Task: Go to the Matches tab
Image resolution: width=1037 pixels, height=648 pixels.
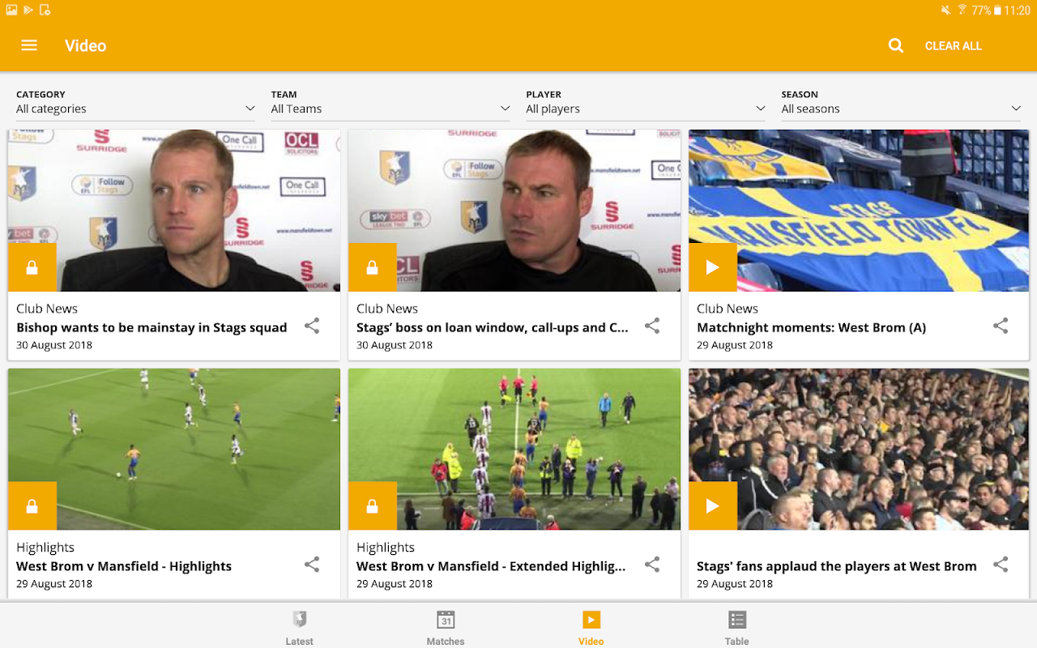Action: coord(446,628)
